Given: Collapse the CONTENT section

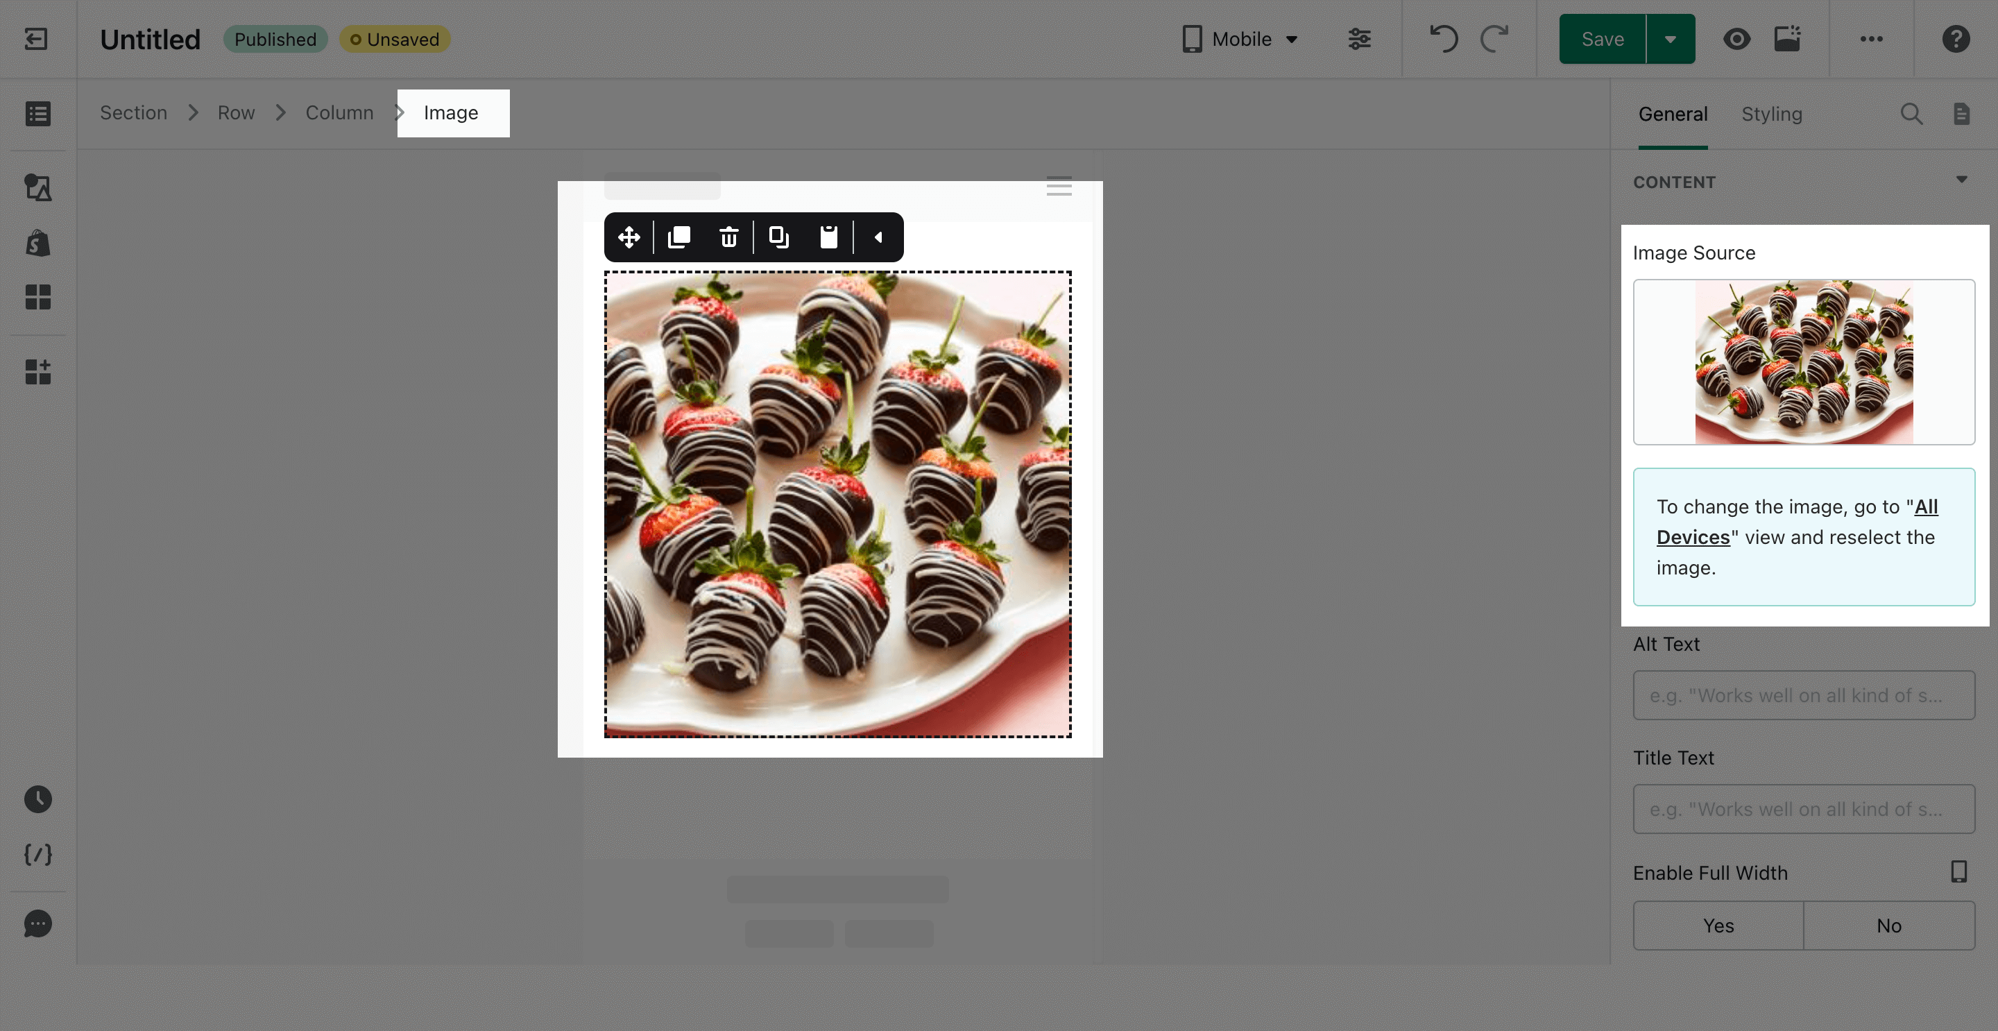Looking at the screenshot, I should [x=1961, y=180].
